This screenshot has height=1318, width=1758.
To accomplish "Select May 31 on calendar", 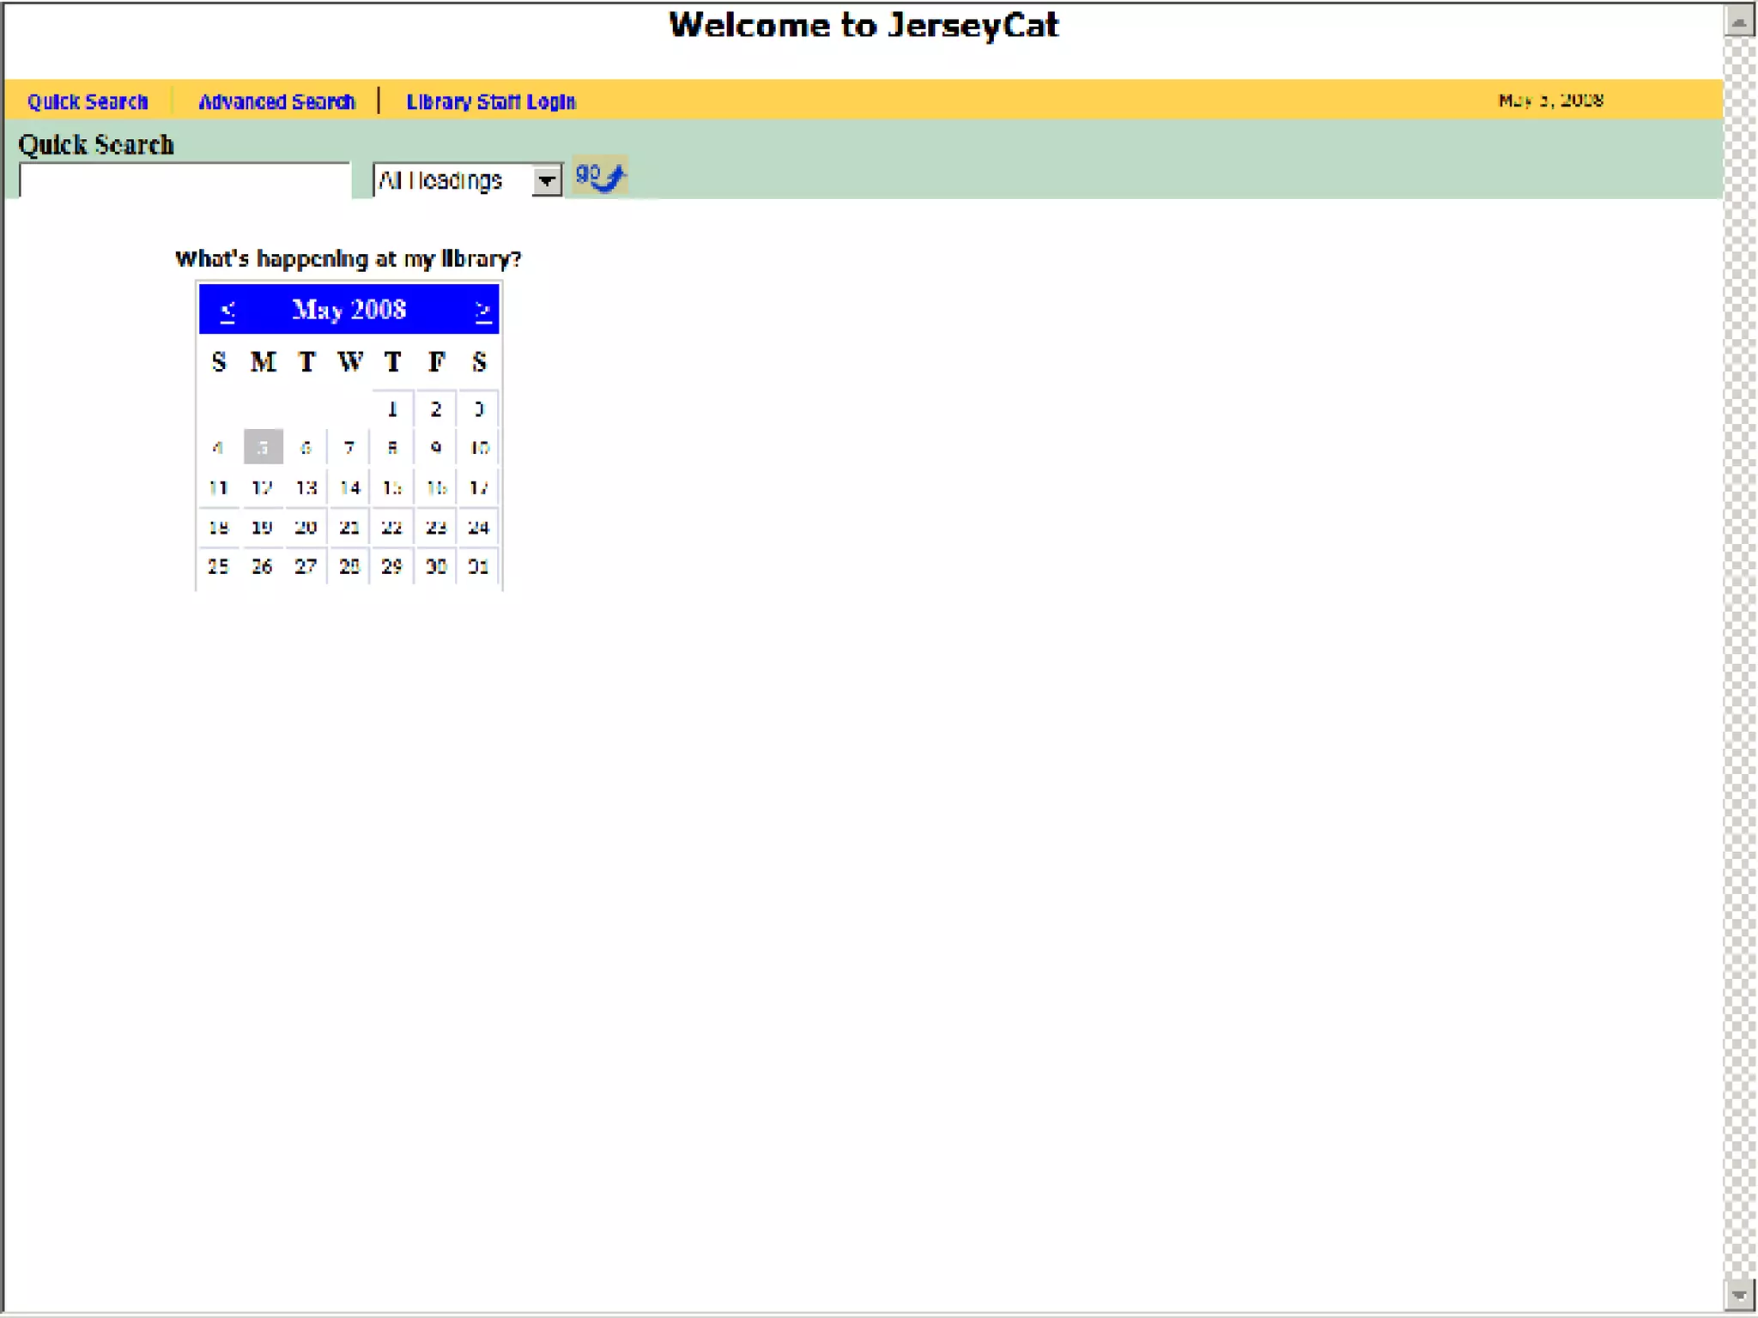I will pos(479,566).
